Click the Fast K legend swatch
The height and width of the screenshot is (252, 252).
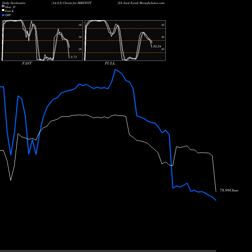pos(3,10)
